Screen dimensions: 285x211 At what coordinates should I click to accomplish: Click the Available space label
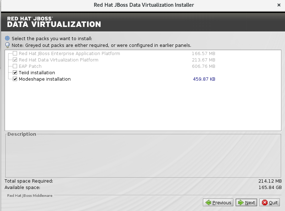click(x=22, y=187)
